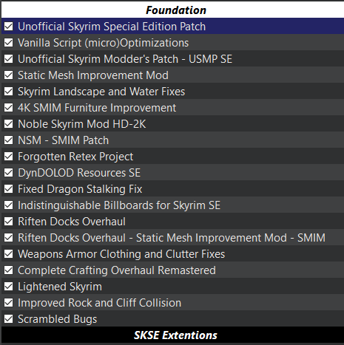The height and width of the screenshot is (345, 344).
Task: Select "Static Mesh Improvement Mod" mod name
Action: click(93, 75)
